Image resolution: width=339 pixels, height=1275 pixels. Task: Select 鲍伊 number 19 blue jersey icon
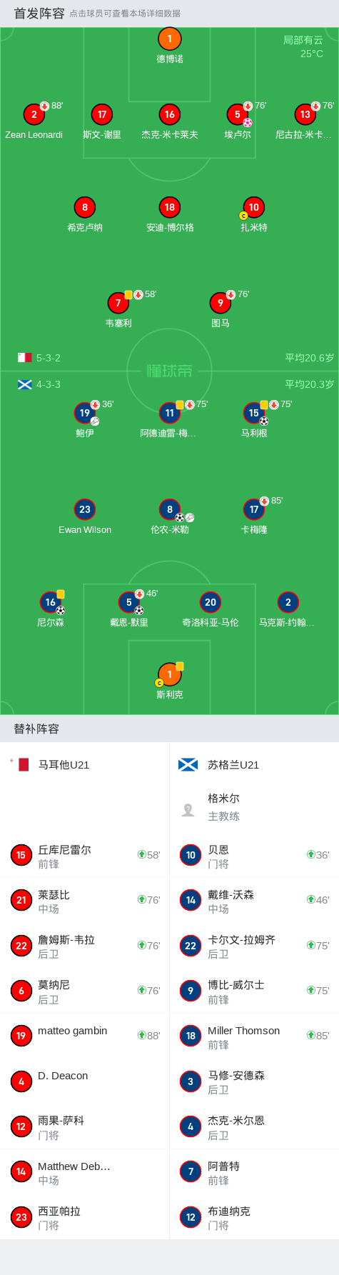coord(85,413)
